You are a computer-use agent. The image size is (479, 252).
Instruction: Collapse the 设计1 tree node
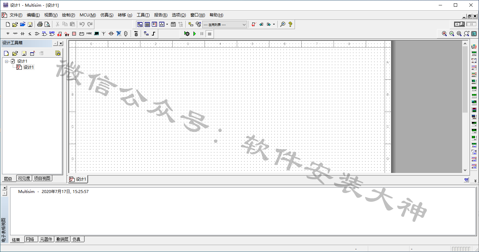click(x=7, y=61)
